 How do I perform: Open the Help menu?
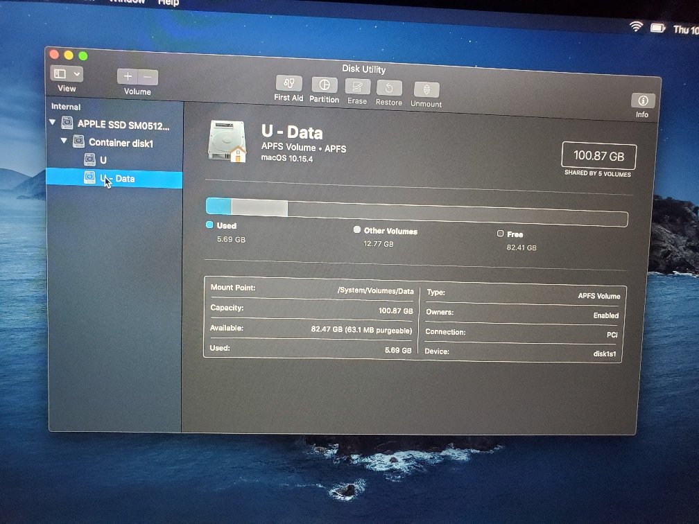[169, 3]
